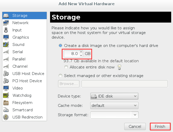Screen dimensions: 173x132
Task: Select the Smartcard reader icon
Action: click(6, 110)
